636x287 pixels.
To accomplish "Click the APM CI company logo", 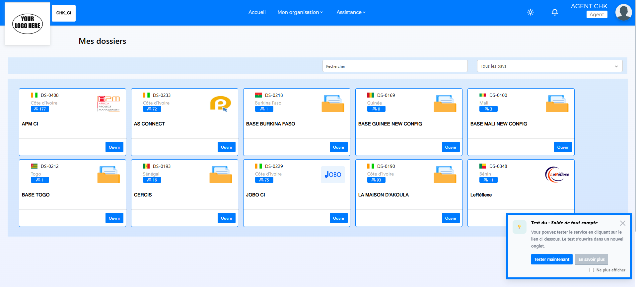I will click(108, 104).
